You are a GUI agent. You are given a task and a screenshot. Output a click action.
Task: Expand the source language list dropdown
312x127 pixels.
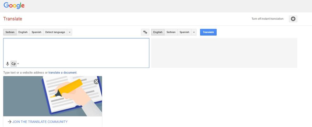[70, 32]
